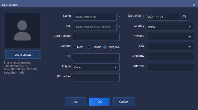
Task: Click the staff photo avatar placeholder
Action: pos(23,31)
